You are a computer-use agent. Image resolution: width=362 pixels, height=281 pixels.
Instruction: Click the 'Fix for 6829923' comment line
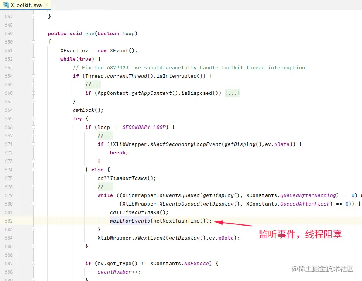[189, 68]
